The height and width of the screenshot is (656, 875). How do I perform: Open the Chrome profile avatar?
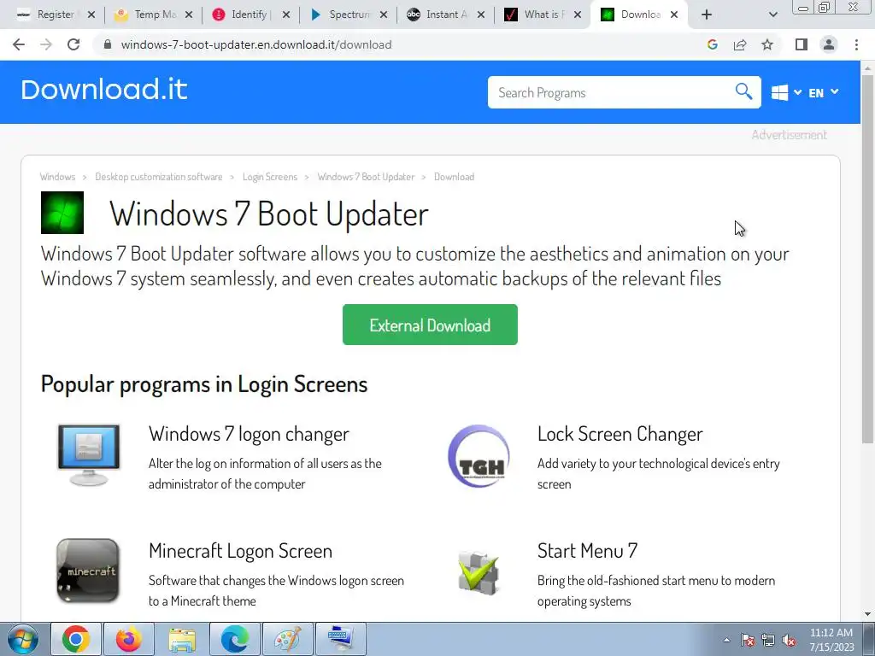coord(829,44)
